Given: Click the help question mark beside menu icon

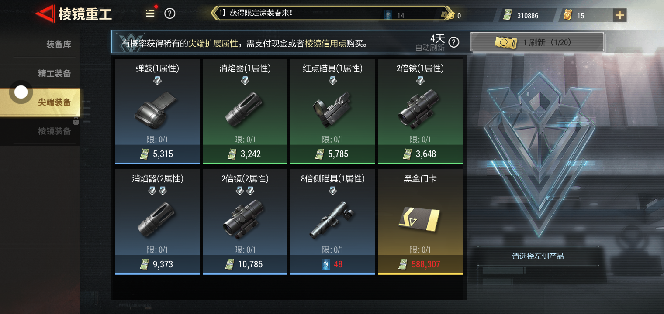Looking at the screenshot, I should (x=170, y=14).
